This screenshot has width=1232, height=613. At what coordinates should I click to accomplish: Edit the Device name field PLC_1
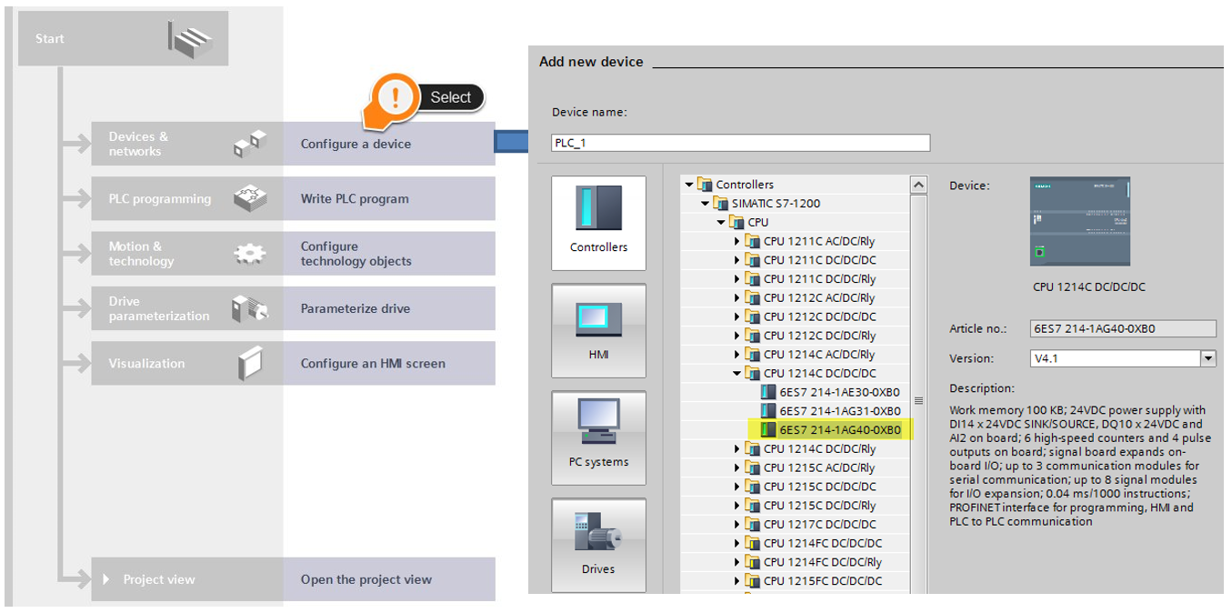740,143
